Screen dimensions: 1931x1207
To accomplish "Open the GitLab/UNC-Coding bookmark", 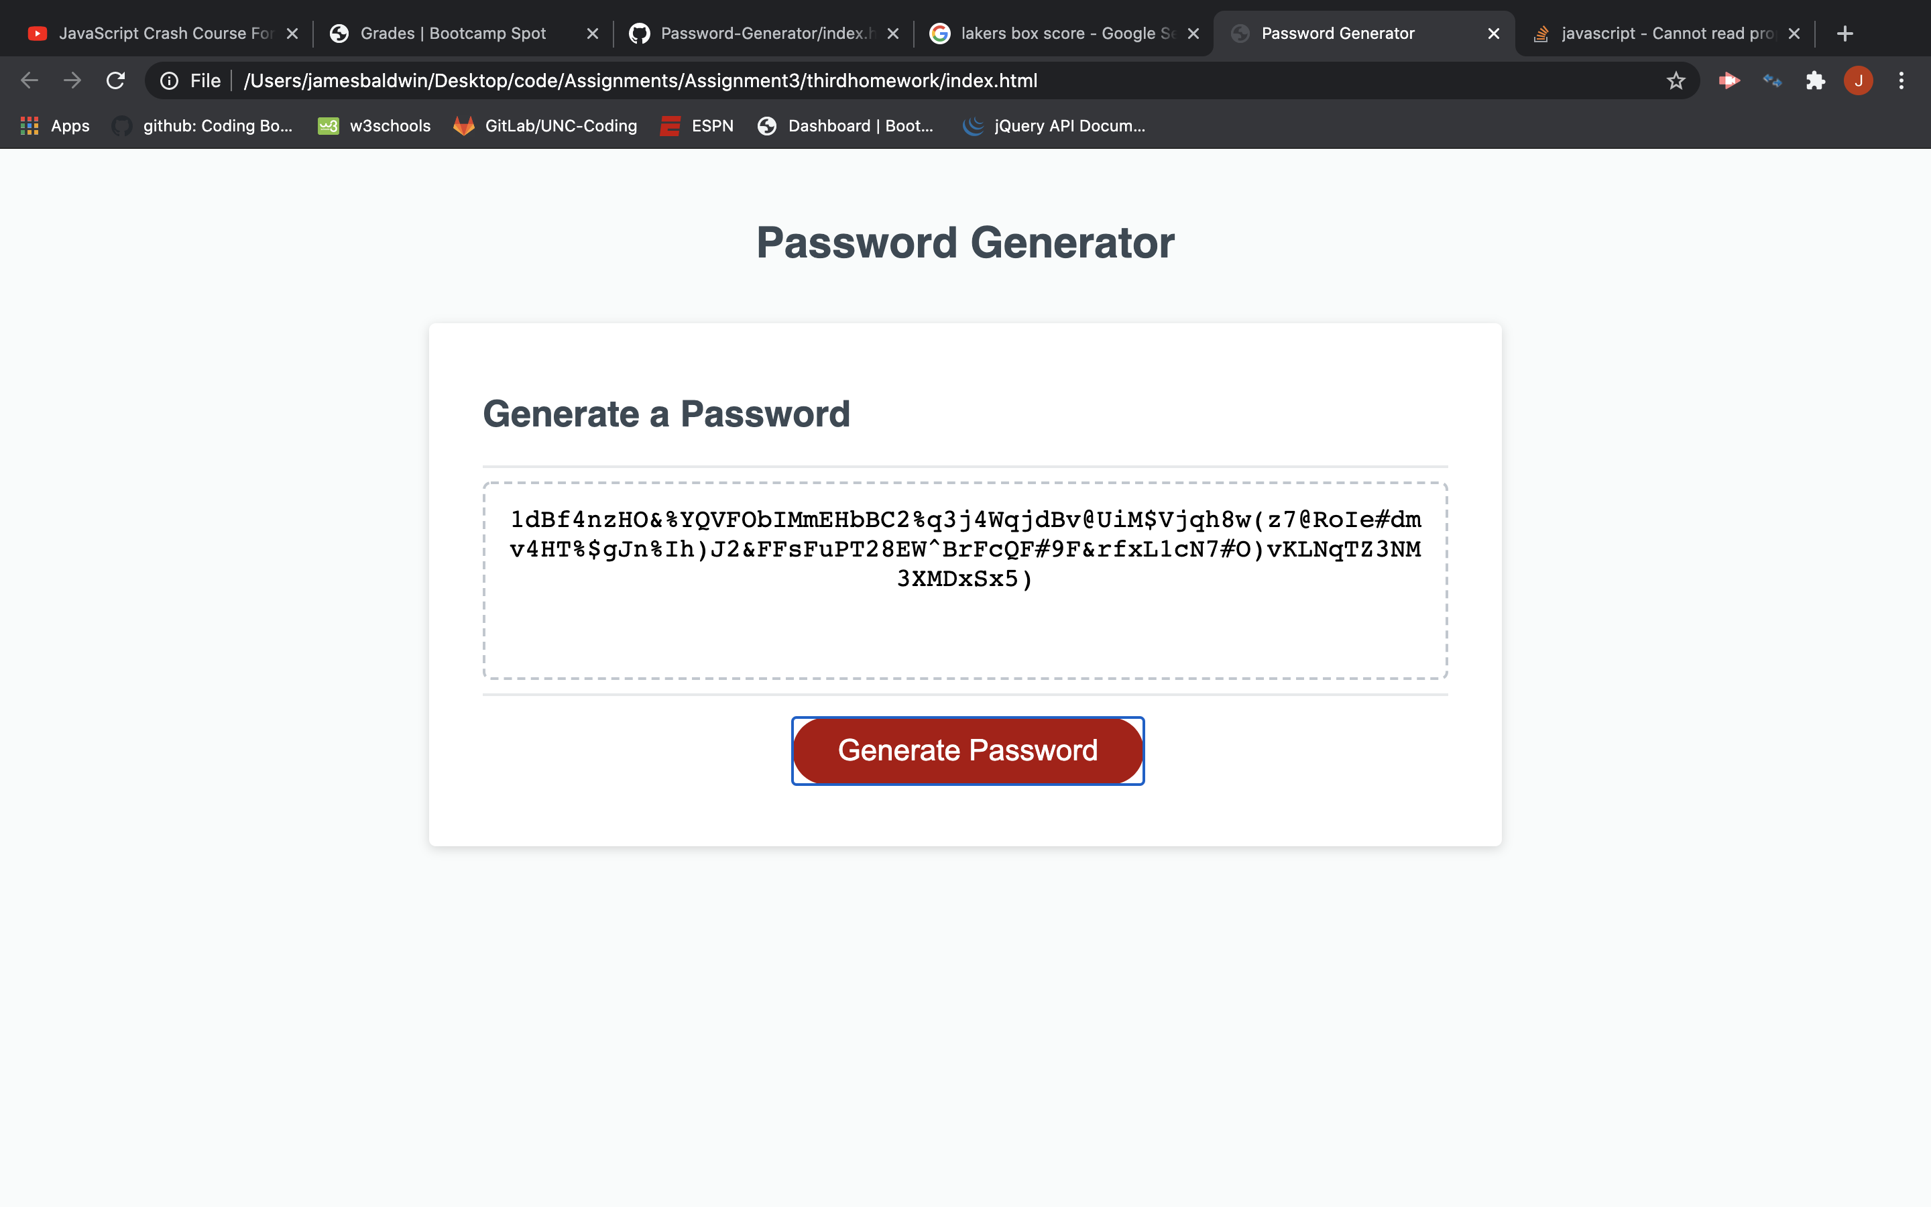I will point(545,125).
